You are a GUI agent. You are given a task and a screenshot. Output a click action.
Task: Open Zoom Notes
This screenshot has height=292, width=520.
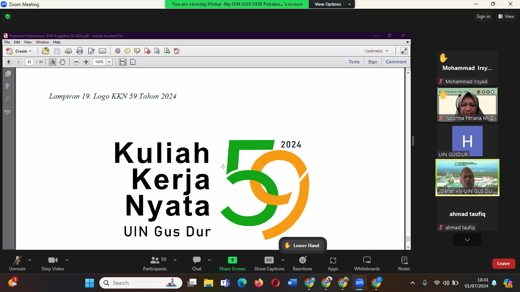pos(404,263)
